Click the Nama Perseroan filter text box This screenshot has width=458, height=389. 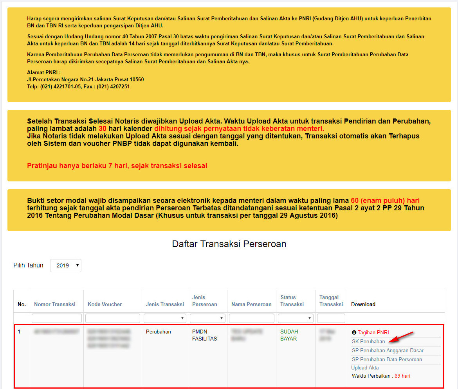click(251, 318)
